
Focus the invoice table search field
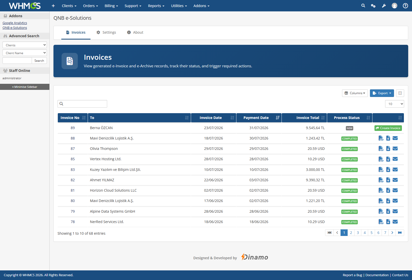tap(82, 104)
